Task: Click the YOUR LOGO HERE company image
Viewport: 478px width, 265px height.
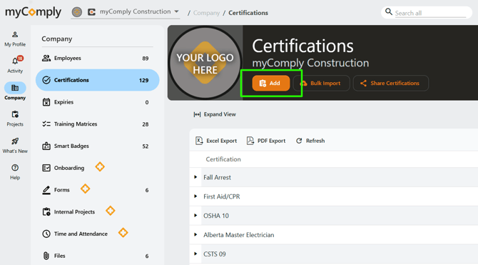Action: (x=205, y=63)
